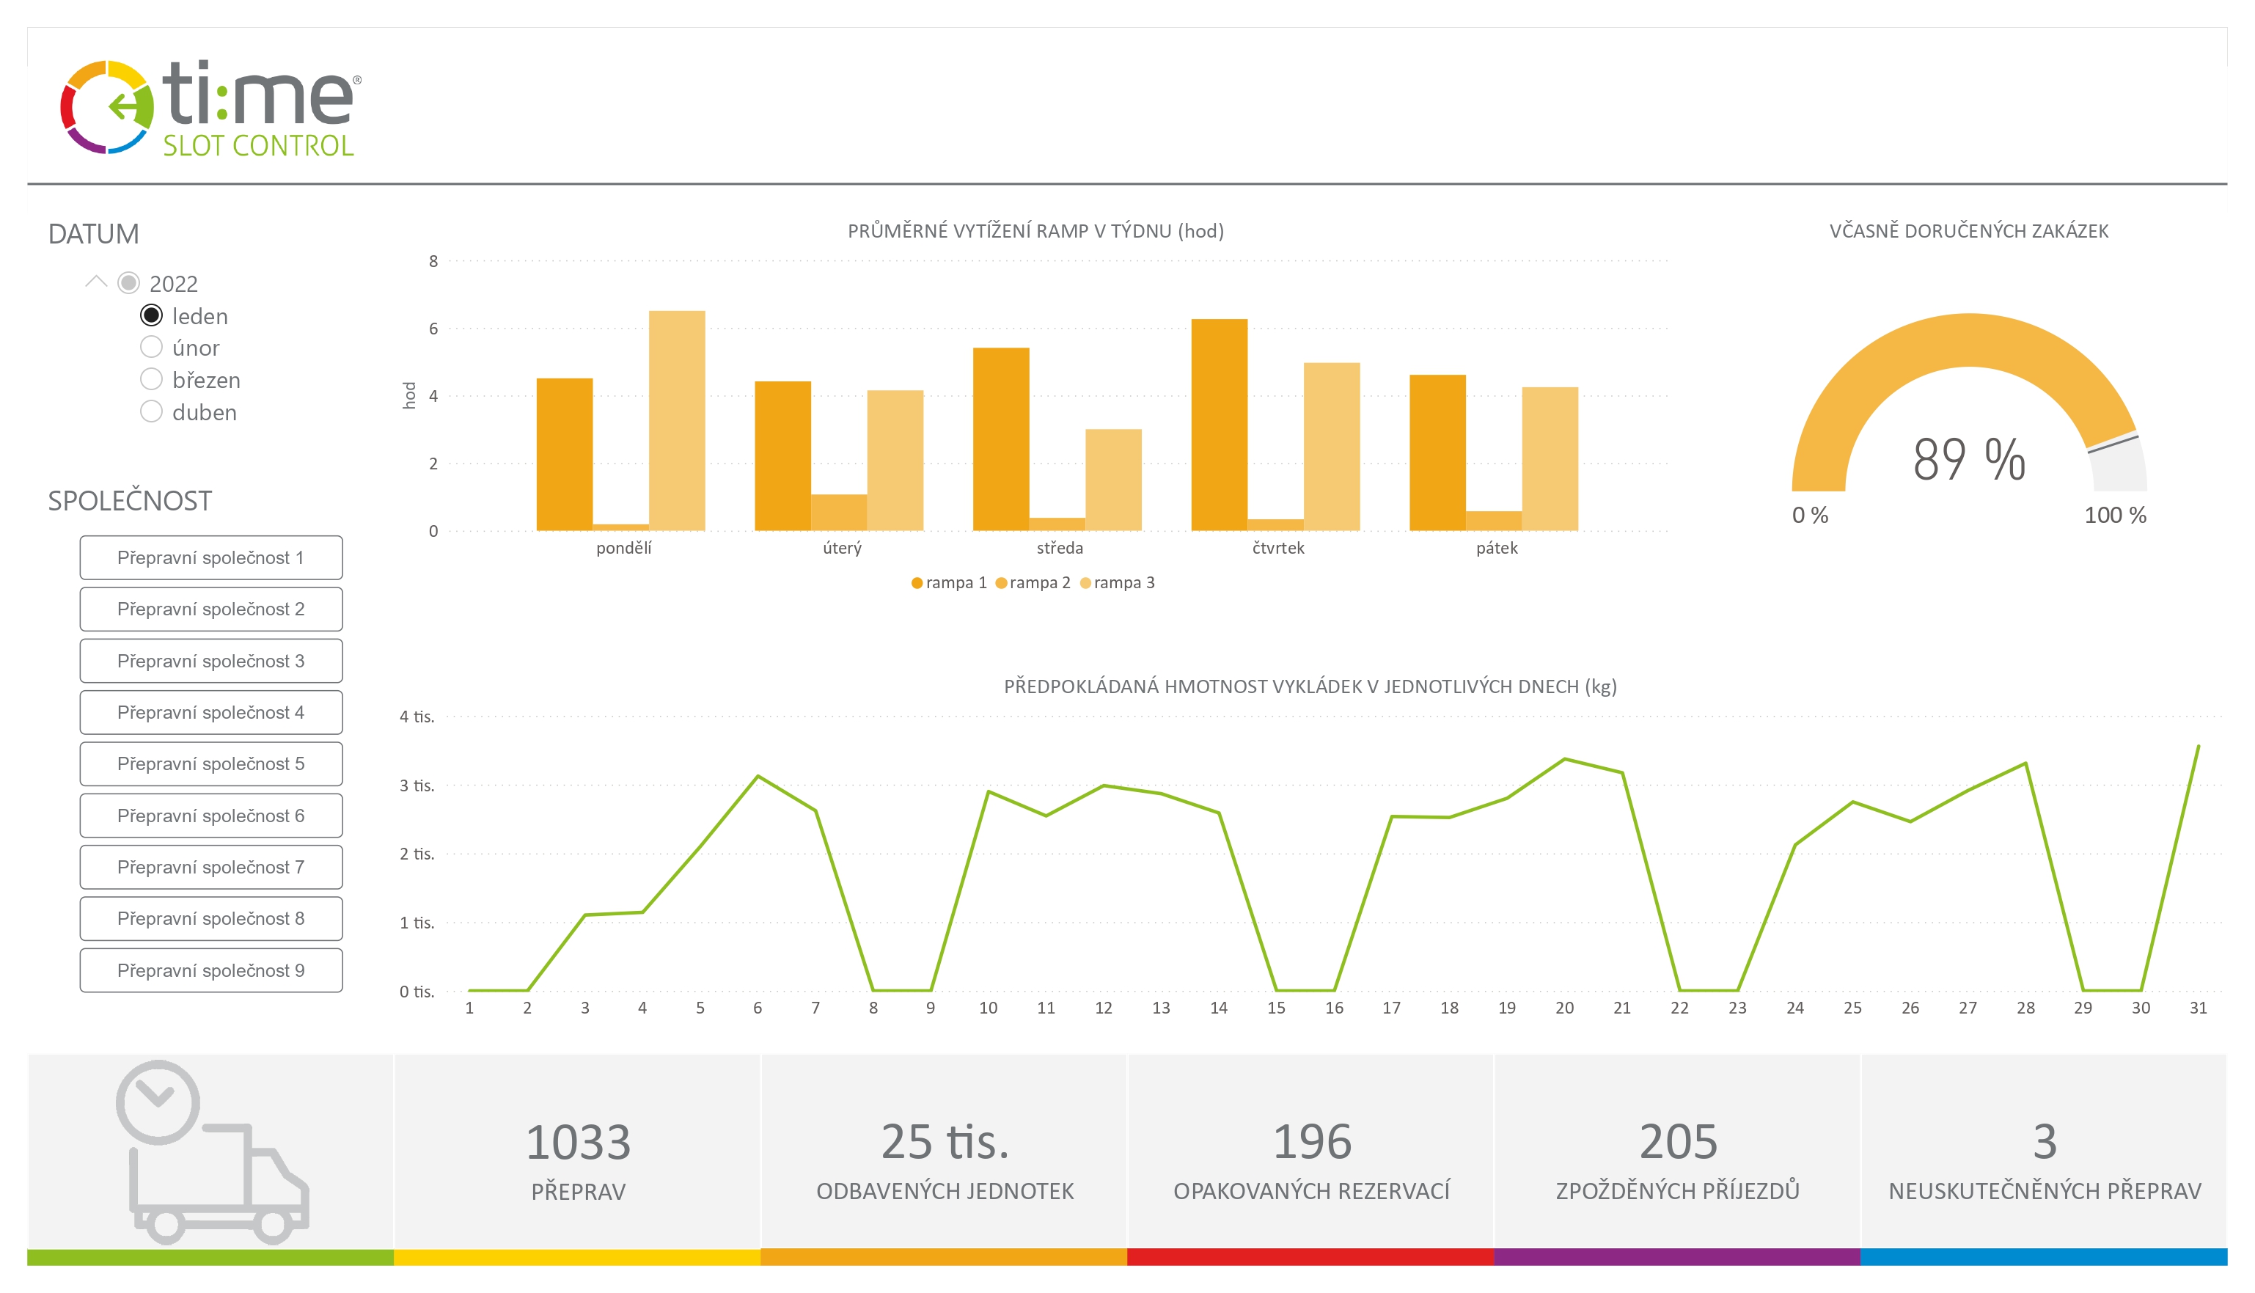Click day 15 on the x-axis
This screenshot has height=1293, width=2255.
pyautogui.click(x=1276, y=1008)
